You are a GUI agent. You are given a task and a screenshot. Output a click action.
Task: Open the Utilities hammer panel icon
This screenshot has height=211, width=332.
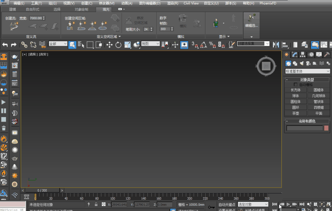[x=327, y=54]
